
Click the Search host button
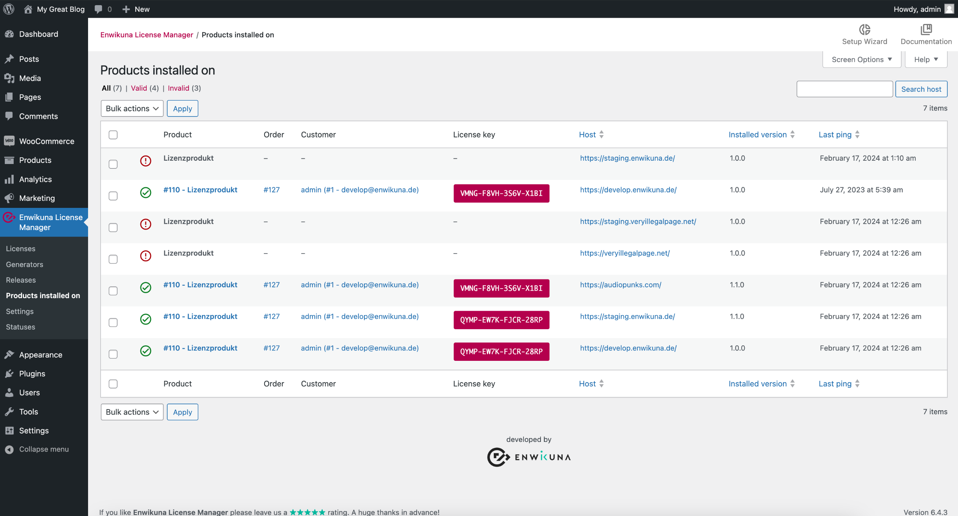click(921, 89)
